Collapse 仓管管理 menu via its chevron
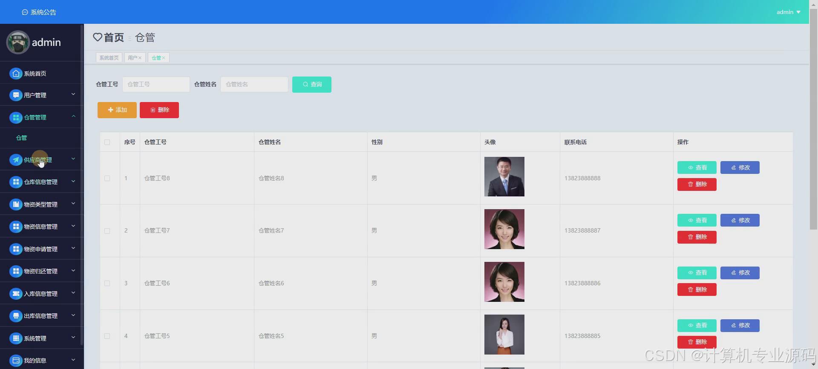Image resolution: width=818 pixels, height=369 pixels. click(x=73, y=116)
